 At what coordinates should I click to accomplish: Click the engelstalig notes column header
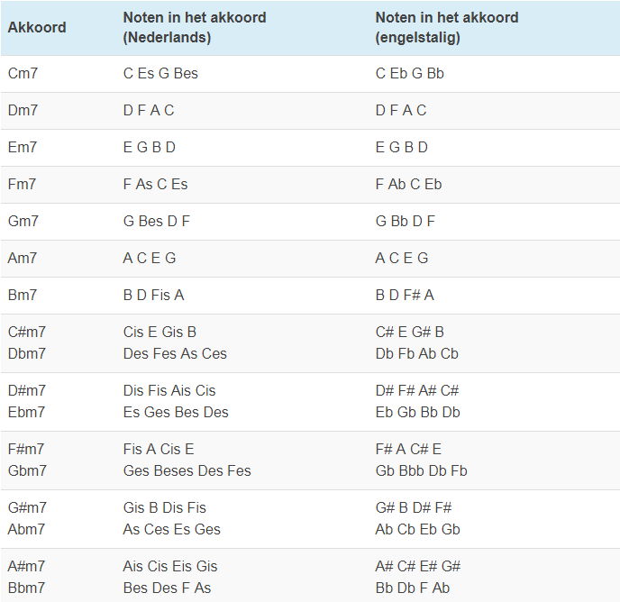coord(447,27)
